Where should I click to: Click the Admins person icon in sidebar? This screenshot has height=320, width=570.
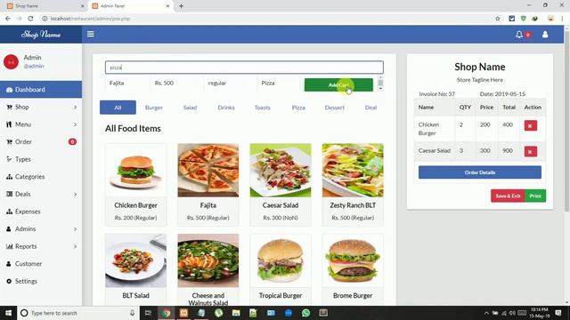pos(9,229)
